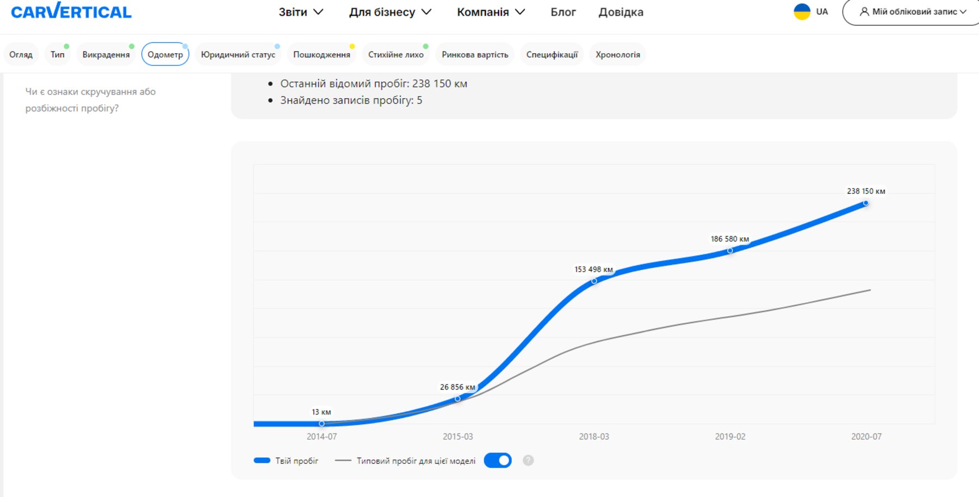Open the 'Хронологія' tab
The image size is (979, 497).
click(617, 54)
